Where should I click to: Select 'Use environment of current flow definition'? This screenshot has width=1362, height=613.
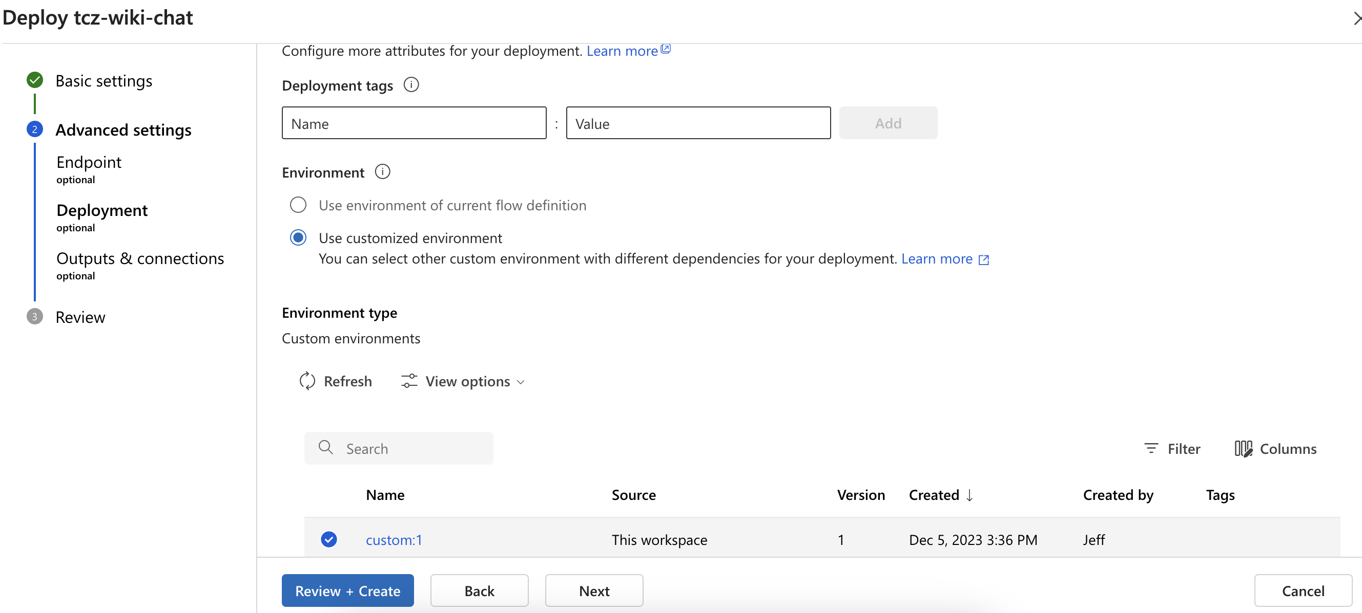pos(298,205)
